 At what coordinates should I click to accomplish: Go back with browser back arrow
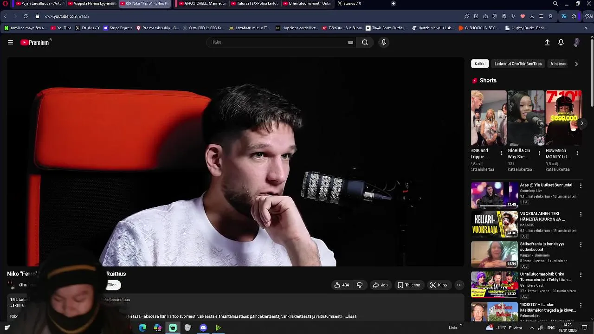point(5,16)
